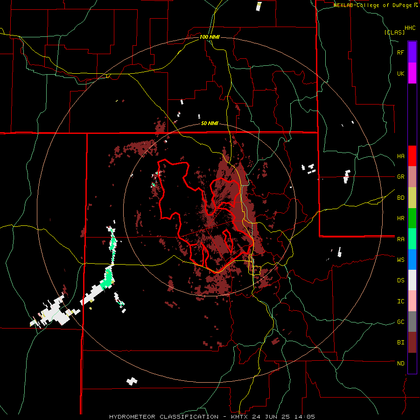The height and width of the screenshot is (420, 420).
Task: Click the DS white legend color swatch
Action: point(412,280)
